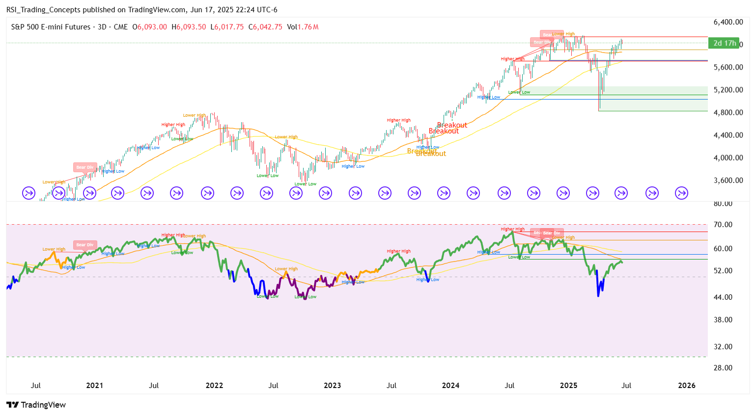This screenshot has height=416, width=756.
Task: Click the RSI axis value 70.00
Action: [723, 225]
